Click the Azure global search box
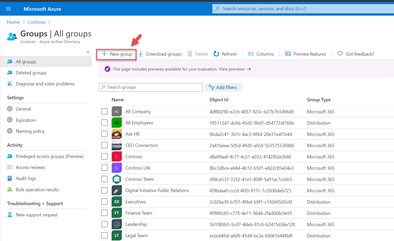 [303, 9]
